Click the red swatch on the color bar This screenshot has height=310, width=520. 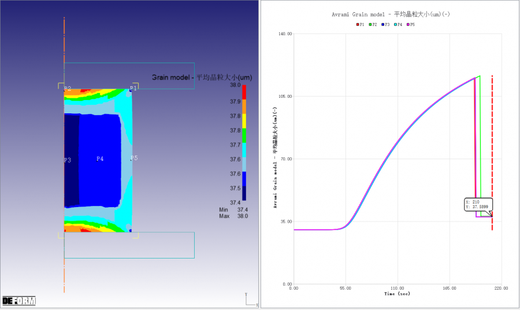[244, 91]
